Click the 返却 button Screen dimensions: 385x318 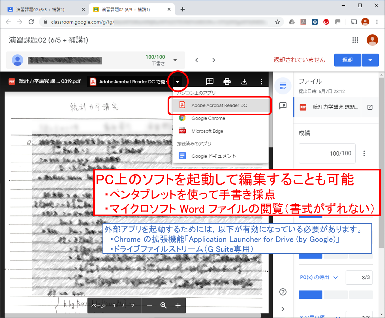347,60
